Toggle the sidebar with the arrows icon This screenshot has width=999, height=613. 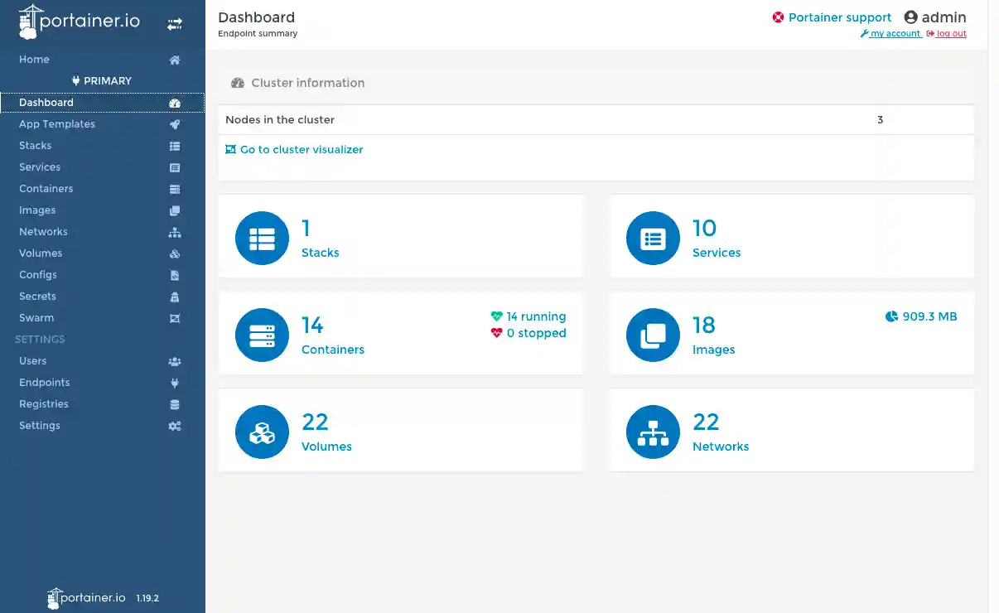tap(174, 25)
